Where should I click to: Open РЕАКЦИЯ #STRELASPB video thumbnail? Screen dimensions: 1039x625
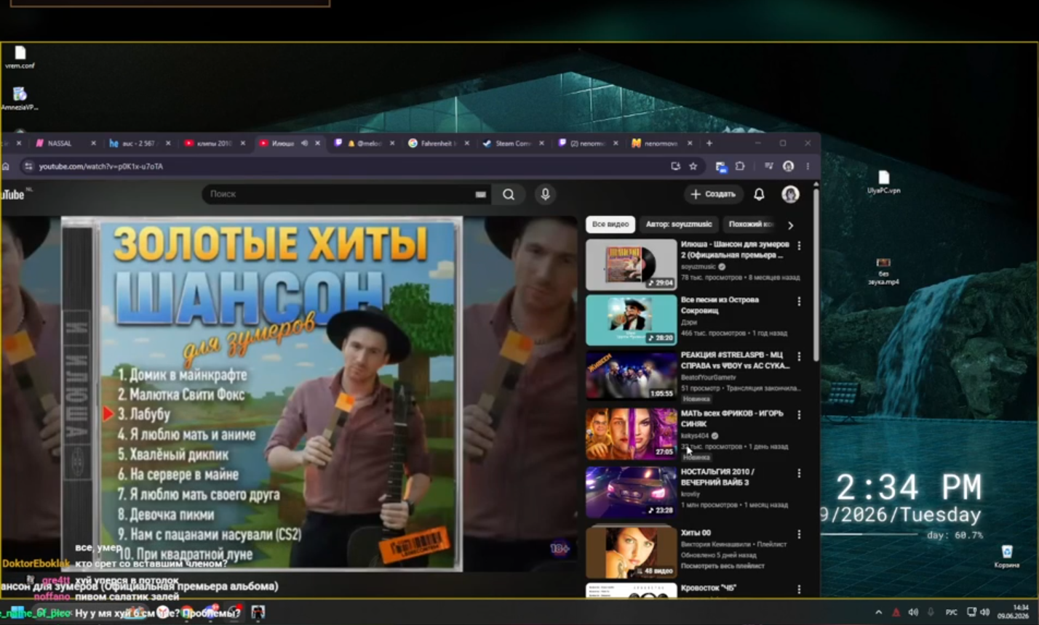click(631, 375)
